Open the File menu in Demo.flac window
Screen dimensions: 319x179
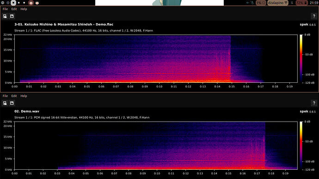click(5, 9)
